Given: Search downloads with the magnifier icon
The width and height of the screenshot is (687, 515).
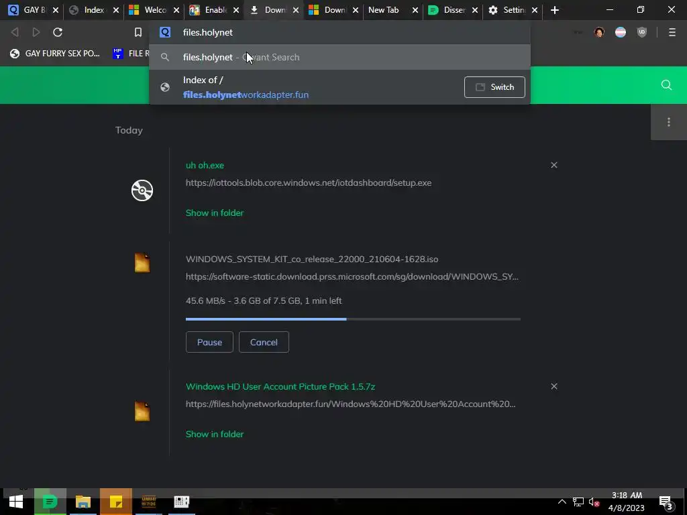Looking at the screenshot, I should [666, 85].
